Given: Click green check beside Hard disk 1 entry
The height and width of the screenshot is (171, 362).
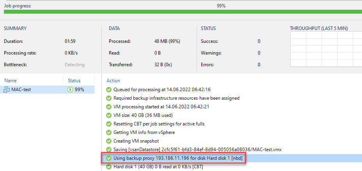Looking at the screenshot, I should [x=109, y=166].
